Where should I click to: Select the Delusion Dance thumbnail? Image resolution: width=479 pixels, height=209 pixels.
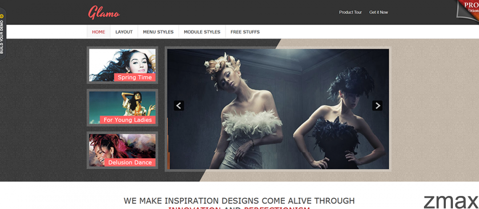pos(122,150)
